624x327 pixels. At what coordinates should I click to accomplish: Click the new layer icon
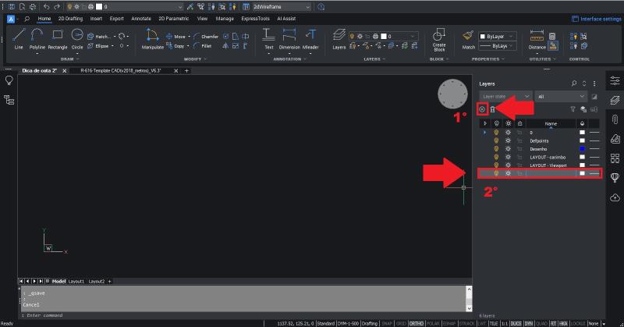tap(483, 109)
